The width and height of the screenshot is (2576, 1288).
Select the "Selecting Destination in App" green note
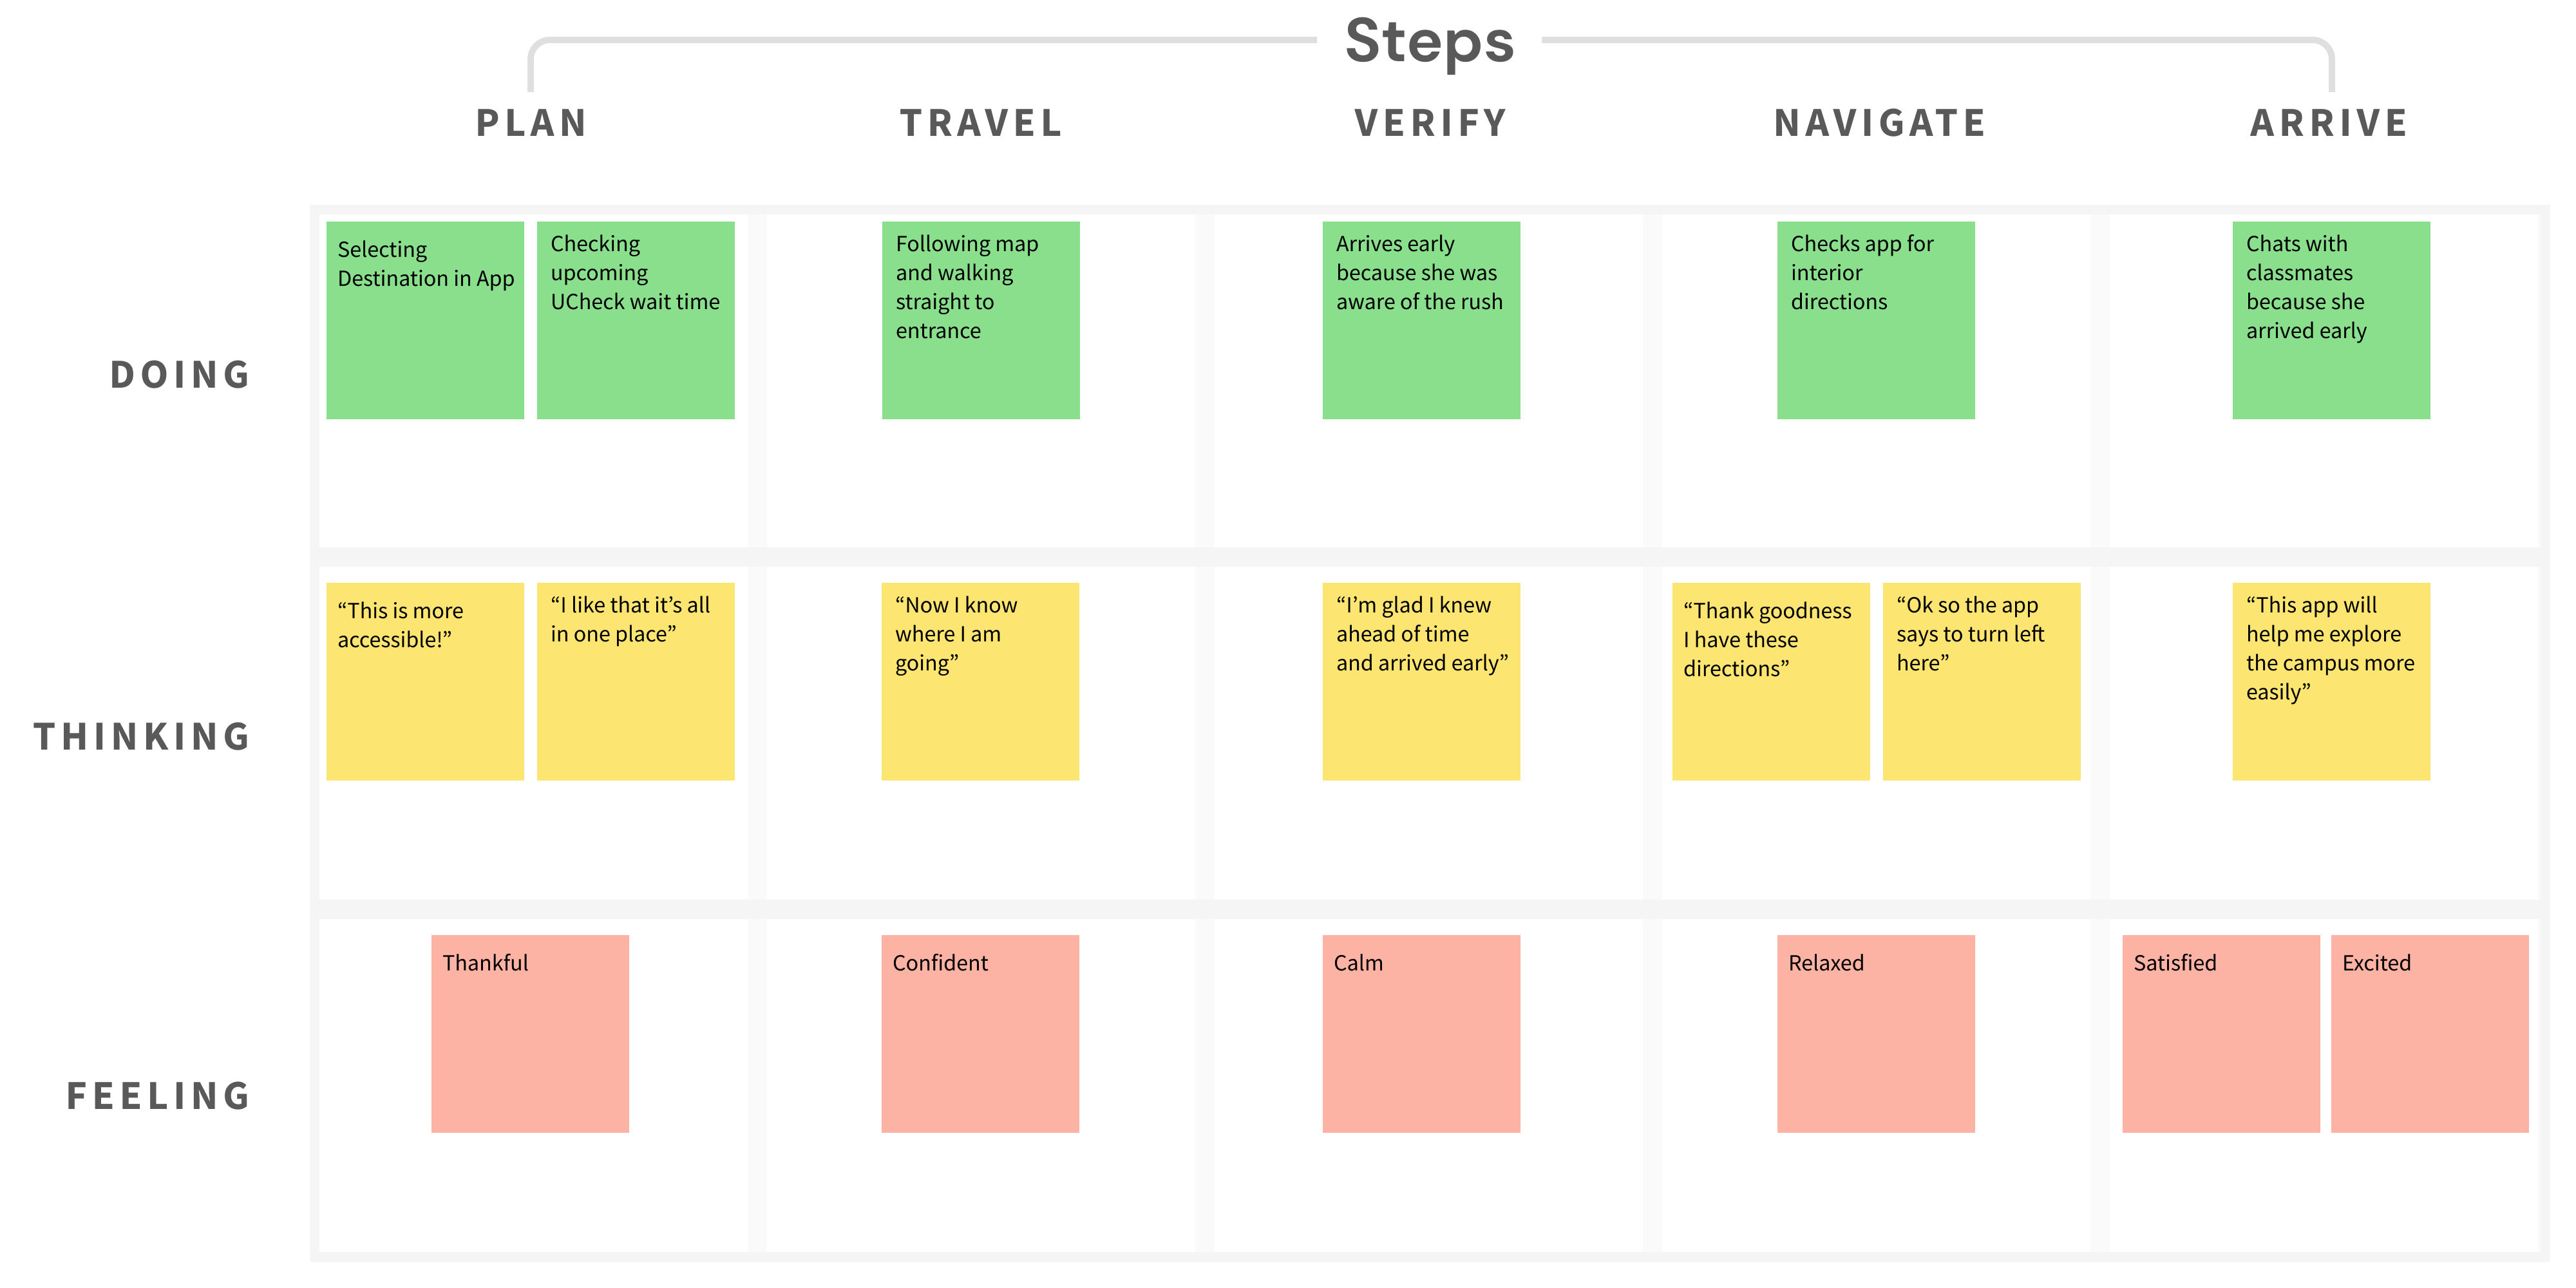(x=425, y=320)
